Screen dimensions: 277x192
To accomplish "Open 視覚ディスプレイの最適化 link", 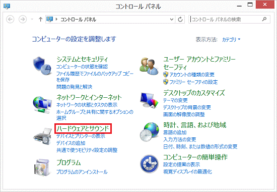I will (x=187, y=171).
